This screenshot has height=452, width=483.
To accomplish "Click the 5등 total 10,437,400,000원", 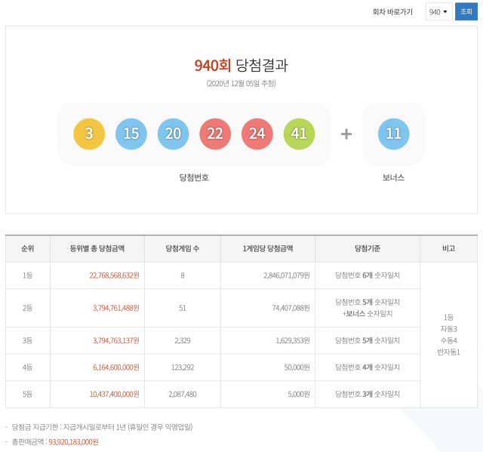I will (x=114, y=394).
